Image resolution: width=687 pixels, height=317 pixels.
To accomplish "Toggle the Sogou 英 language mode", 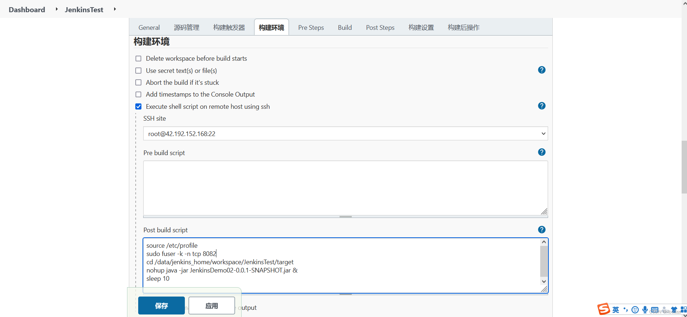I will [x=616, y=310].
